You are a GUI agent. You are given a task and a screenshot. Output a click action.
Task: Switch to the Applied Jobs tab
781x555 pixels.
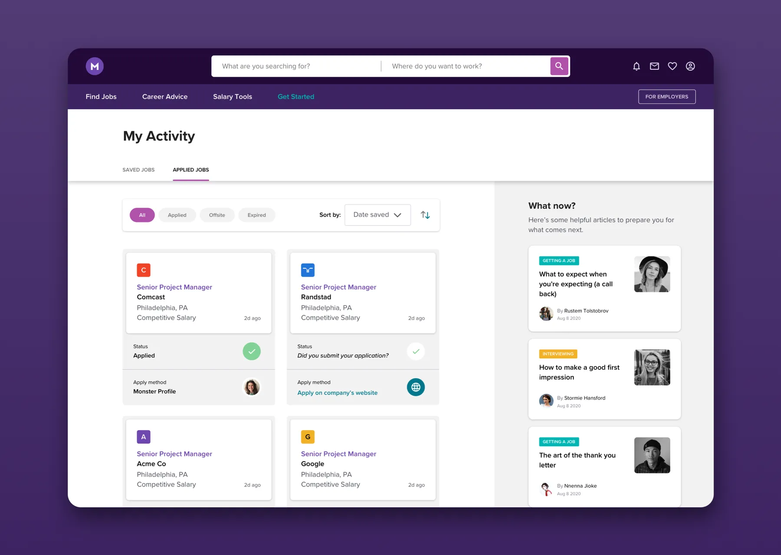(191, 170)
